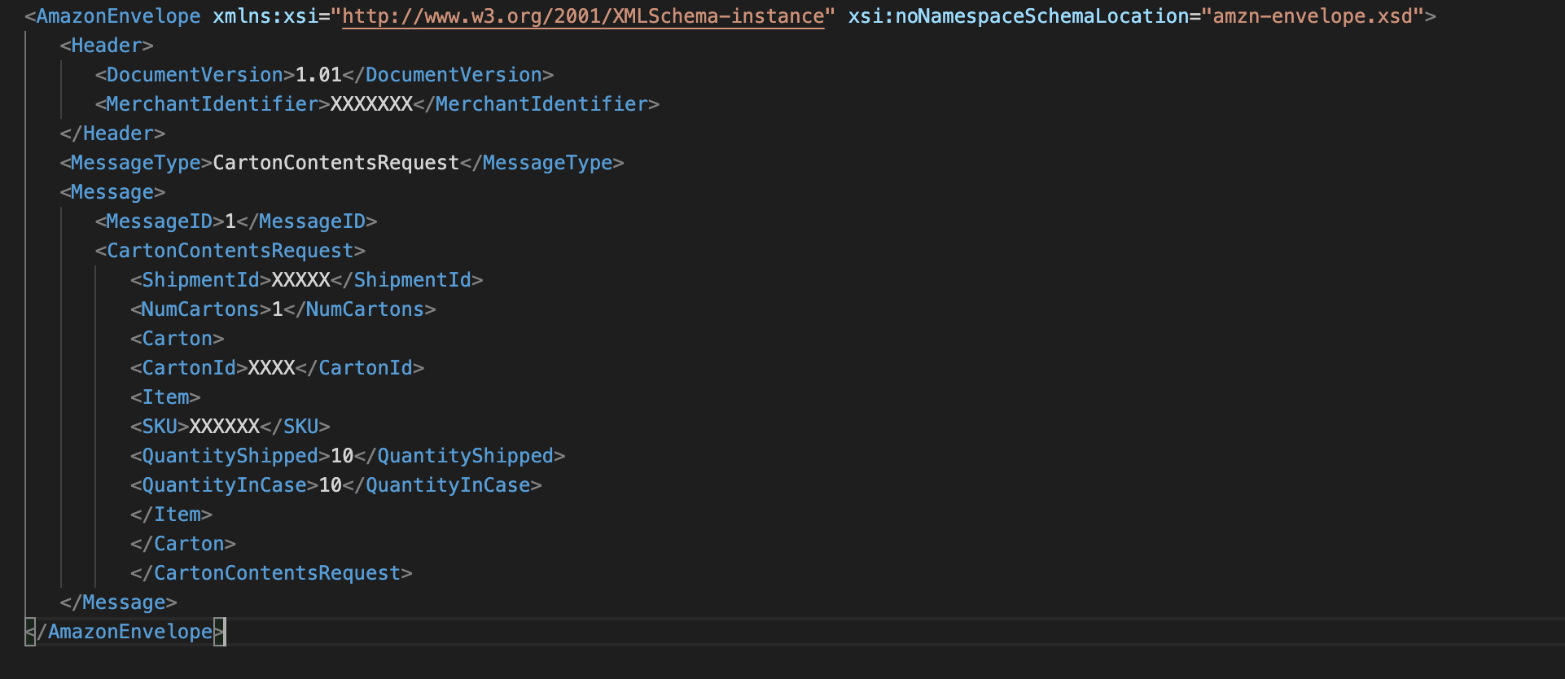The image size is (1565, 679).
Task: Click the opening Message tag
Action: [112, 192]
